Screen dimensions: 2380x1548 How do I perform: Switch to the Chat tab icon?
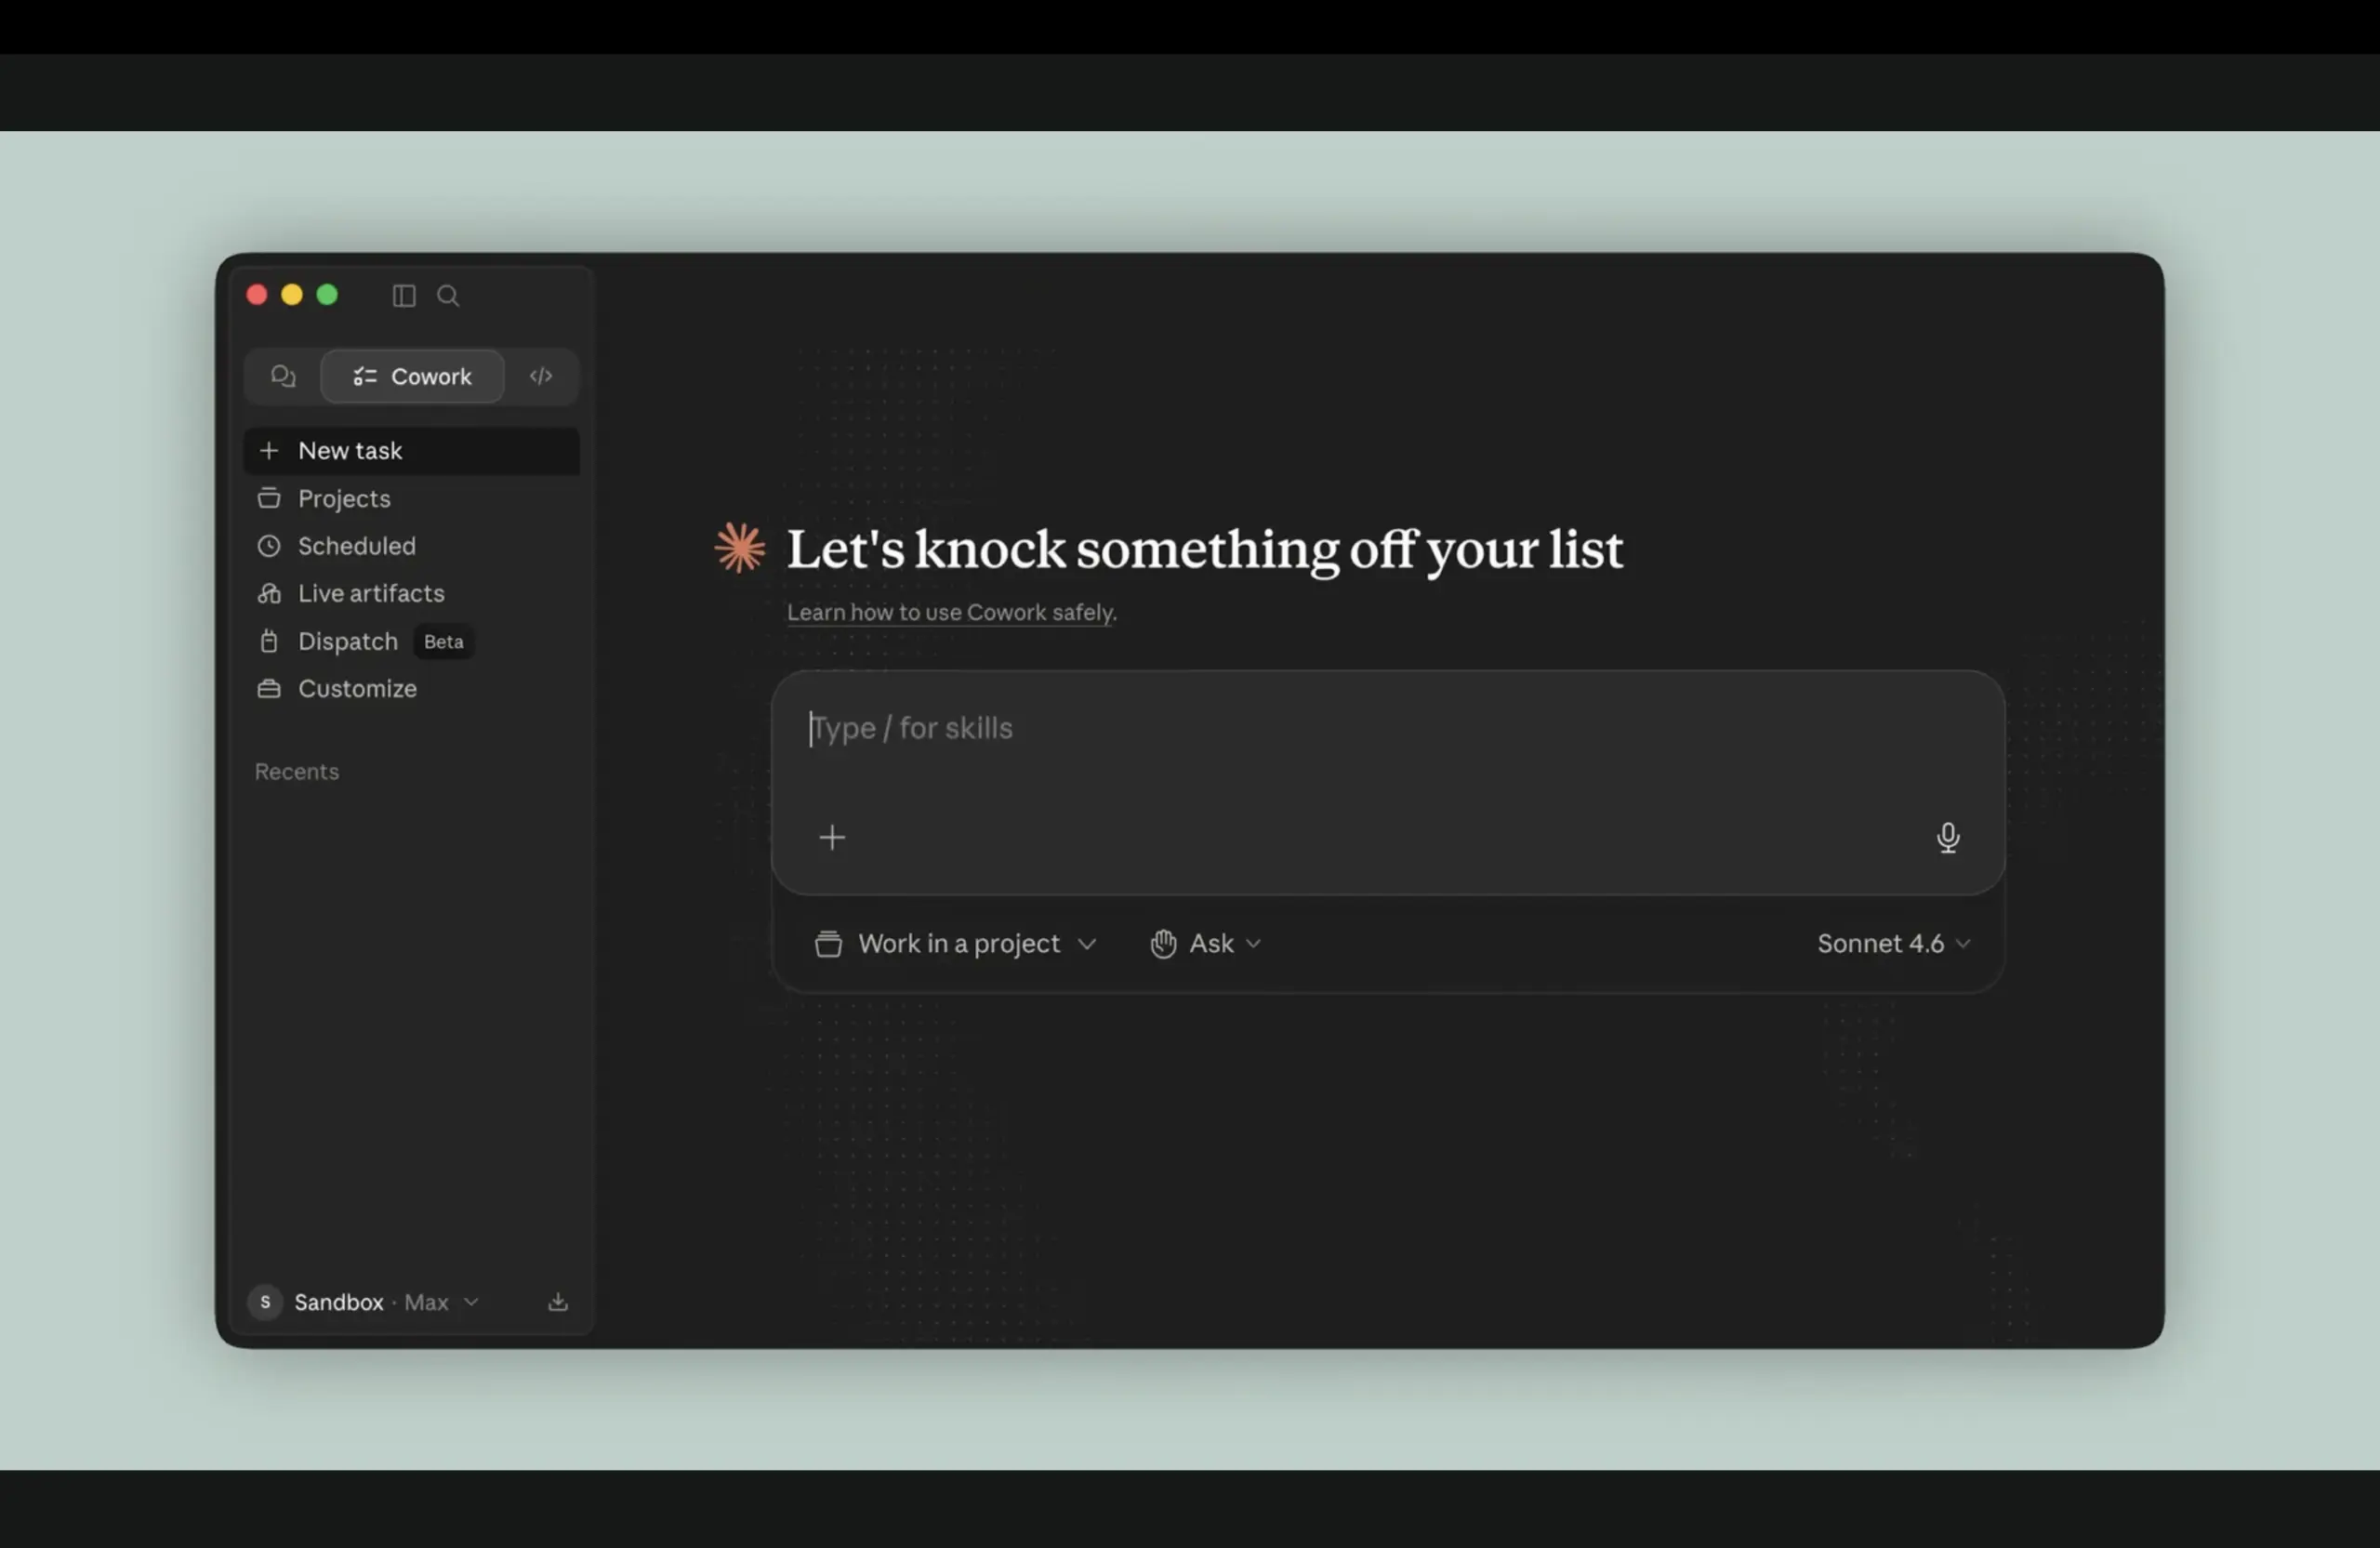click(283, 376)
